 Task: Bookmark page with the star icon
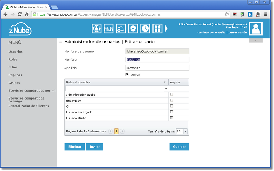tap(227, 15)
